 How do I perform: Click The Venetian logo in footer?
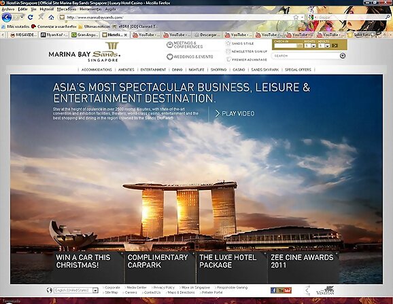coord(325,290)
